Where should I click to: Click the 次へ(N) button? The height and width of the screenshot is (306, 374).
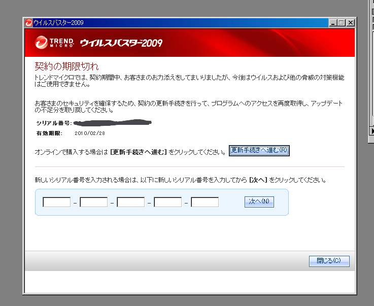pyautogui.click(x=259, y=202)
